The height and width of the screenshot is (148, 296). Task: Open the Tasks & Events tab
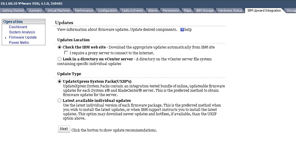[x=132, y=10]
